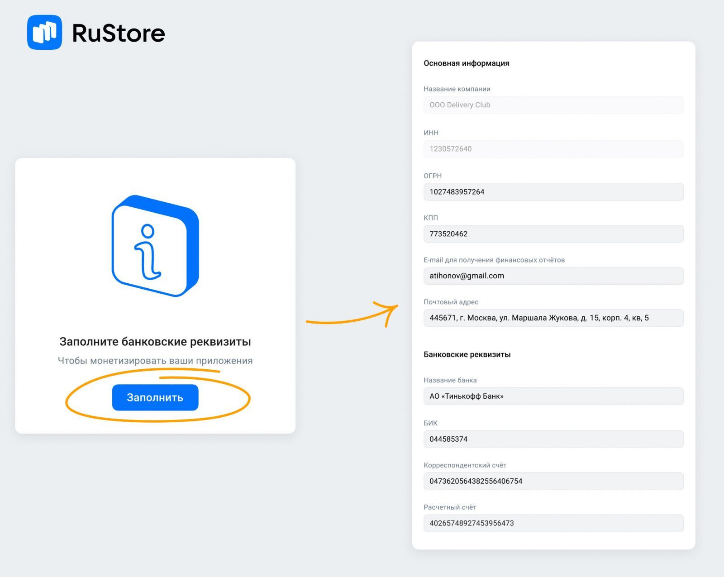
Task: Click the БИК label
Action: click(x=431, y=424)
